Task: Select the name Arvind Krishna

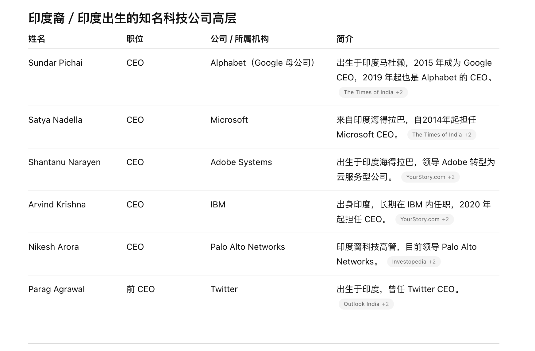Action: (x=57, y=205)
